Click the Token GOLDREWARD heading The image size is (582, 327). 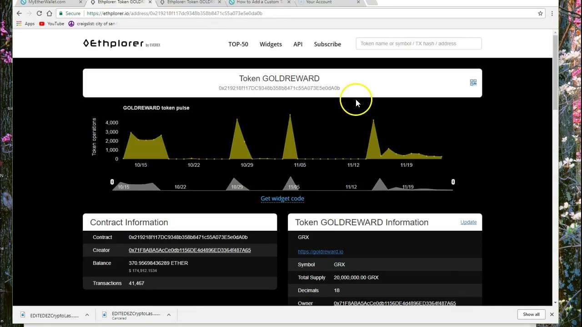(279, 79)
